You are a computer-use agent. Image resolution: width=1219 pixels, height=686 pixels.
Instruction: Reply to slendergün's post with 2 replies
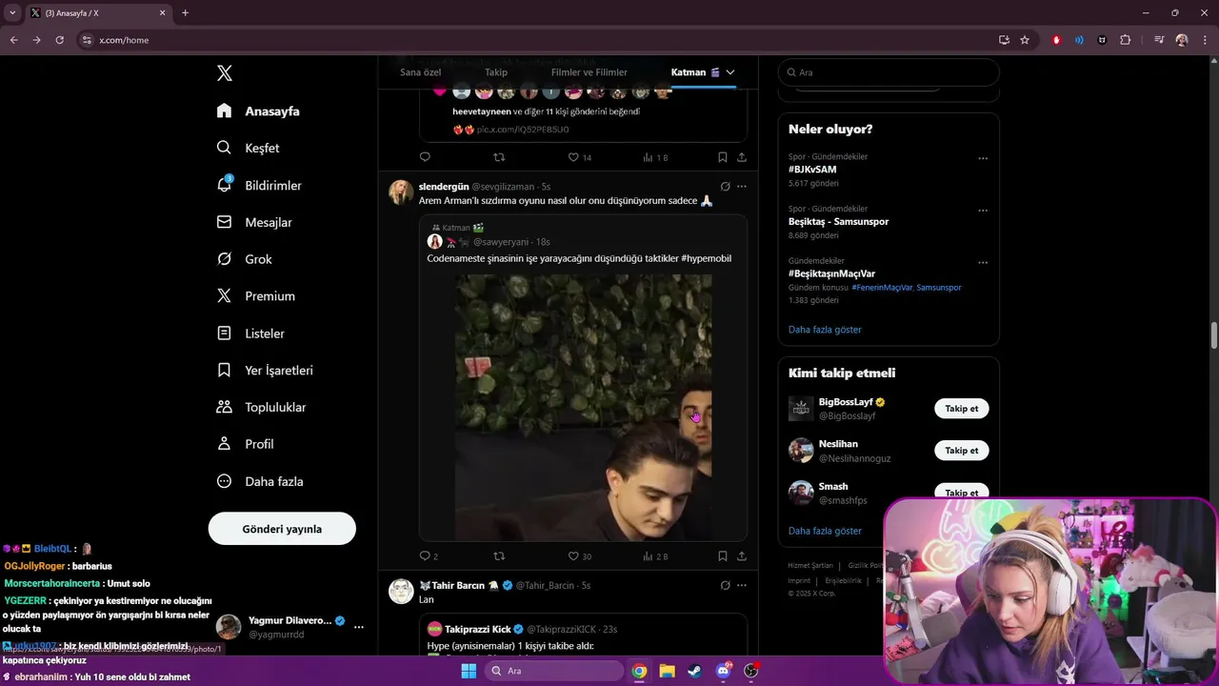pyautogui.click(x=429, y=556)
